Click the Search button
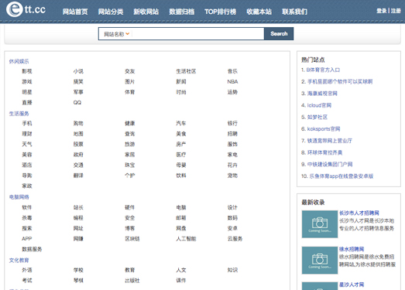Viewport: 405px width, 290px height. tap(279, 34)
